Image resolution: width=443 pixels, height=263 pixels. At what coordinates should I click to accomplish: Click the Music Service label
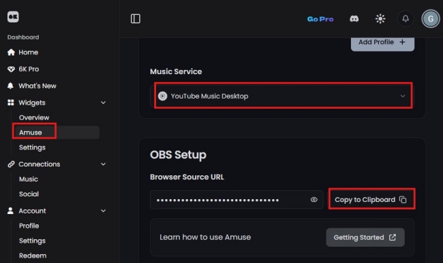click(176, 71)
